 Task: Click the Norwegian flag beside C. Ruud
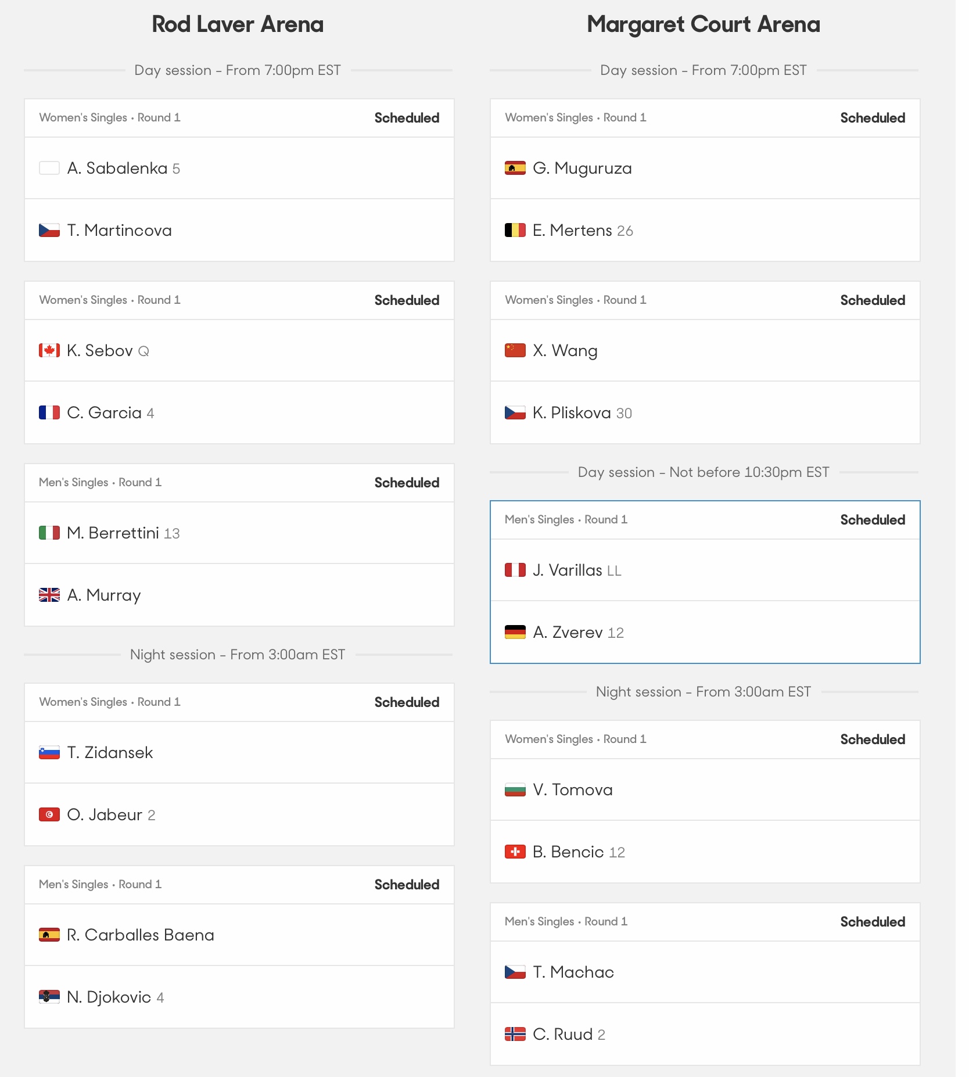pyautogui.click(x=515, y=1034)
